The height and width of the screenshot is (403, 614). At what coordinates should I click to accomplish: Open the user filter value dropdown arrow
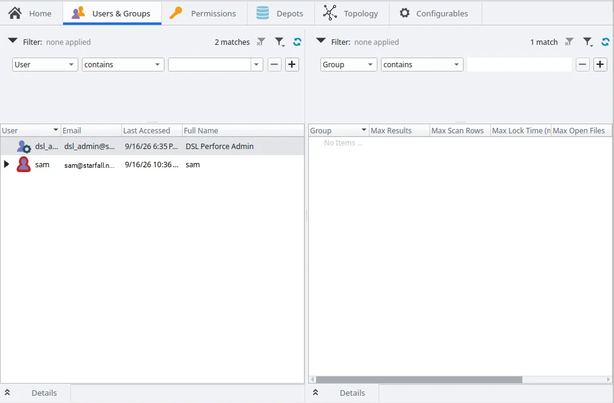tap(257, 65)
